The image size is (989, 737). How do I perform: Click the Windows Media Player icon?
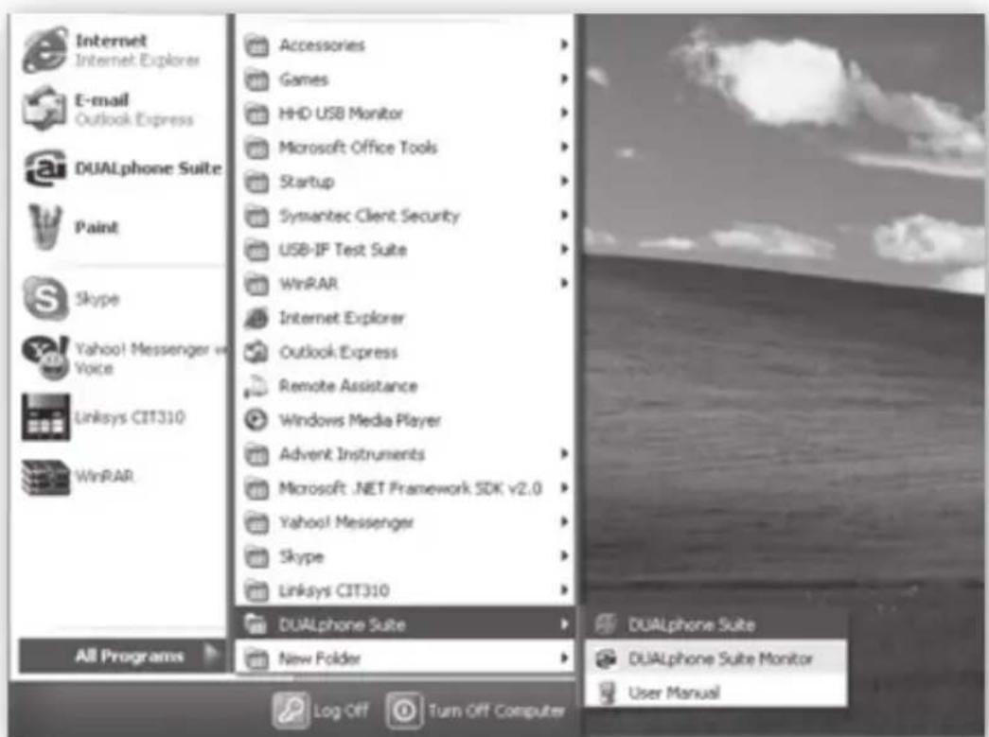click(x=256, y=420)
